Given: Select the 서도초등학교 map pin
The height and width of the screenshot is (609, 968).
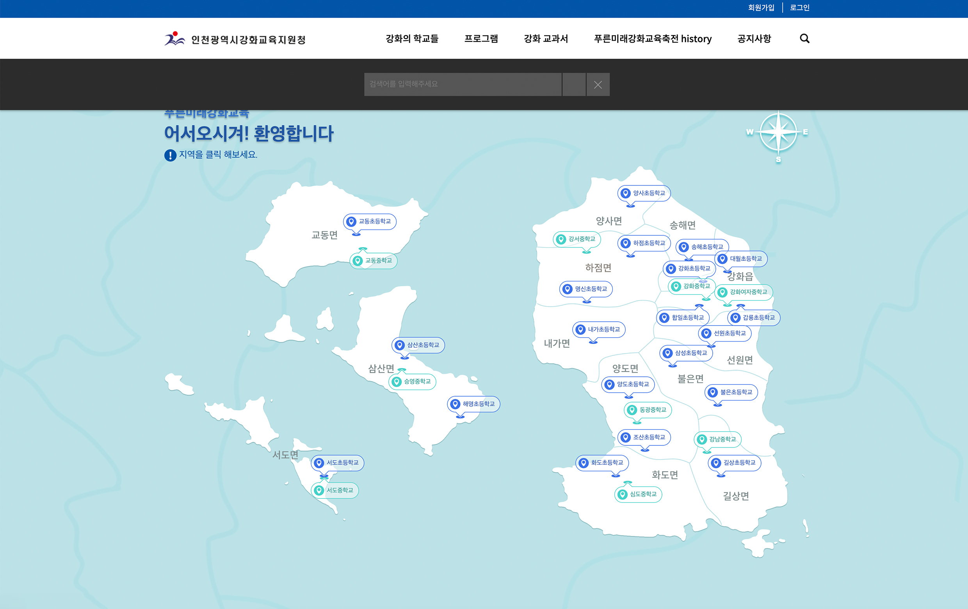Looking at the screenshot, I should 337,463.
